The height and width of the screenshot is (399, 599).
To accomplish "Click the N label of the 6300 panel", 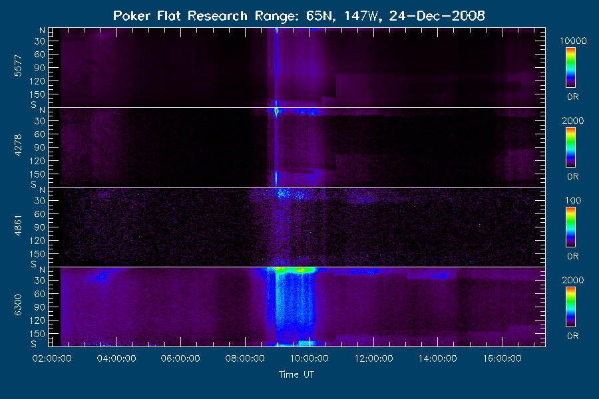I will tap(42, 270).
